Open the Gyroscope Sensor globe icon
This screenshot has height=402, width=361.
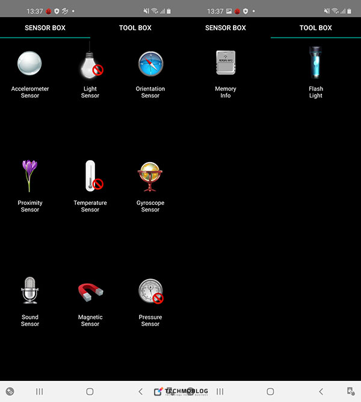(150, 177)
